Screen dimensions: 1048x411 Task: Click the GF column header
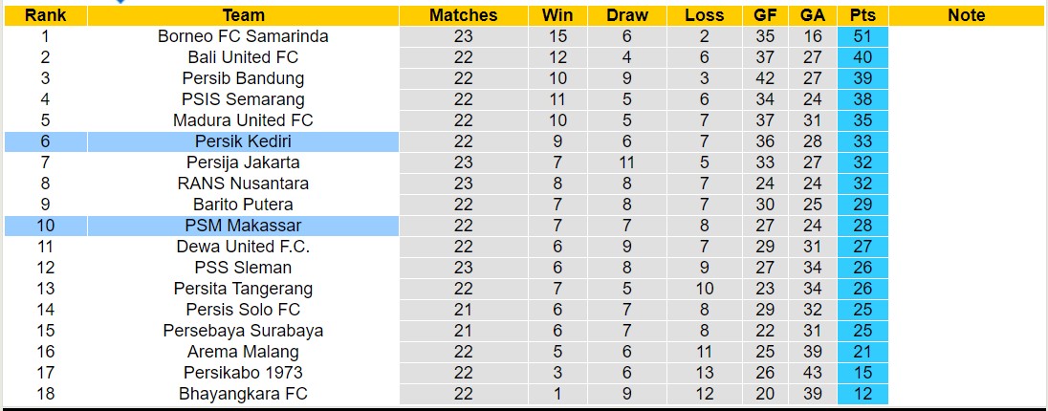765,15
